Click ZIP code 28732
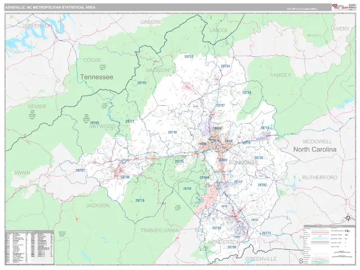Image resolution: width=360 pixels, height=270 pixels. pos(238,182)
